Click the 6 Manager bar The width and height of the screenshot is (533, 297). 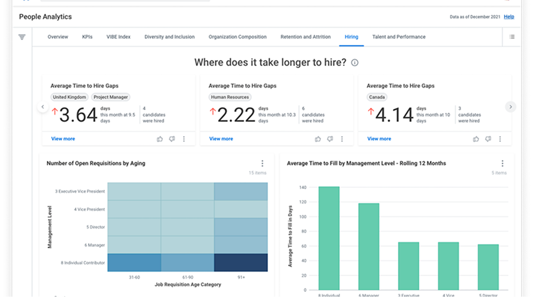[x=369, y=247]
